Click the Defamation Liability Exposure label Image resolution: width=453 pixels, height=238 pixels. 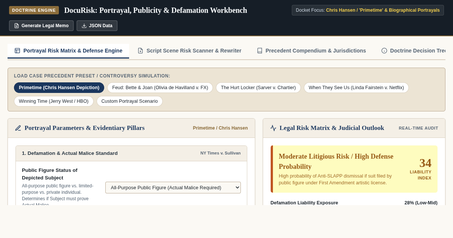pyautogui.click(x=304, y=203)
